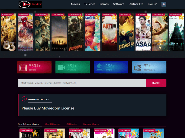185x138 pixels.
Task: Click the Dhallbatte site logo
Action: (x=30, y=4)
